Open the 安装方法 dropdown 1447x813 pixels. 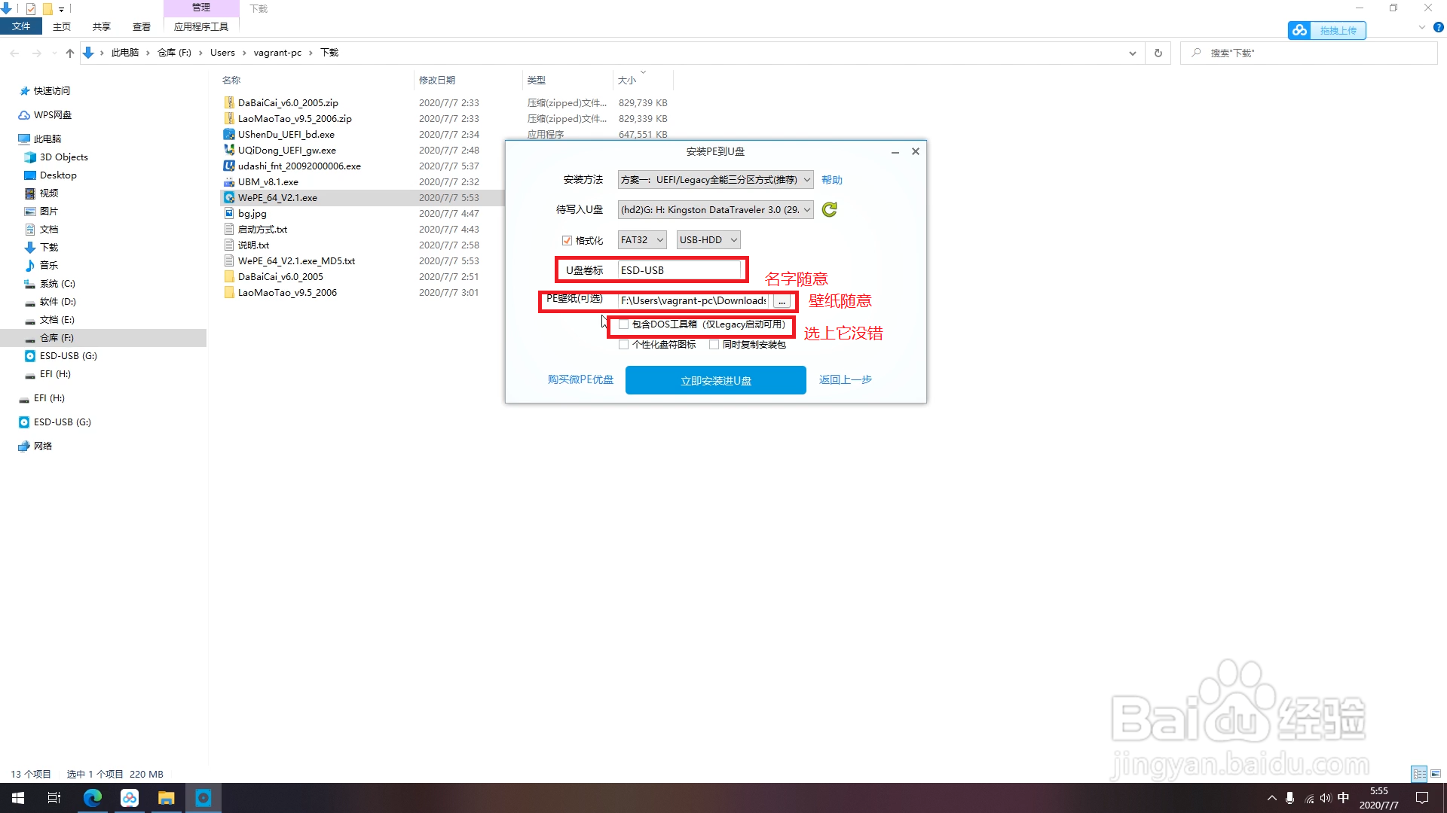click(x=714, y=180)
